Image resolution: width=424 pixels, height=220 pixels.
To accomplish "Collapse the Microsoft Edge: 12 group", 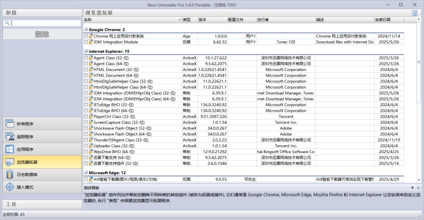I will (86, 173).
